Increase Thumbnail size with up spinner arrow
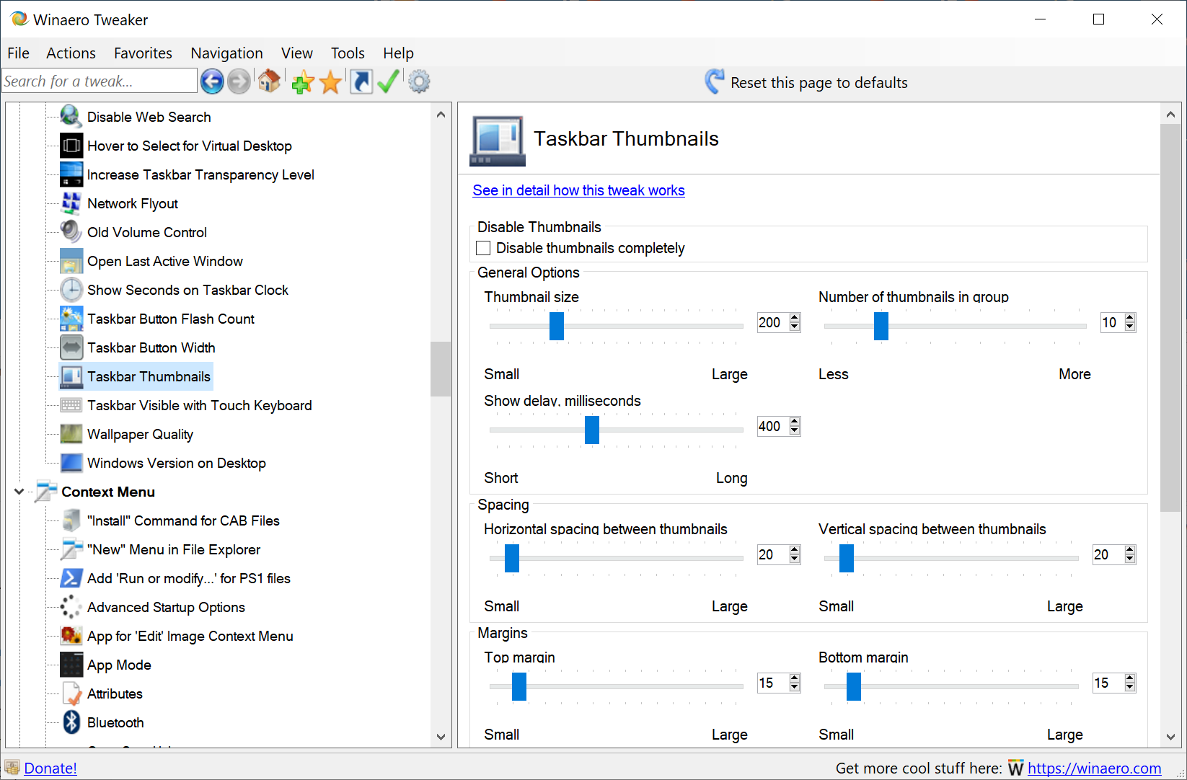This screenshot has width=1187, height=780. pyautogui.click(x=795, y=318)
